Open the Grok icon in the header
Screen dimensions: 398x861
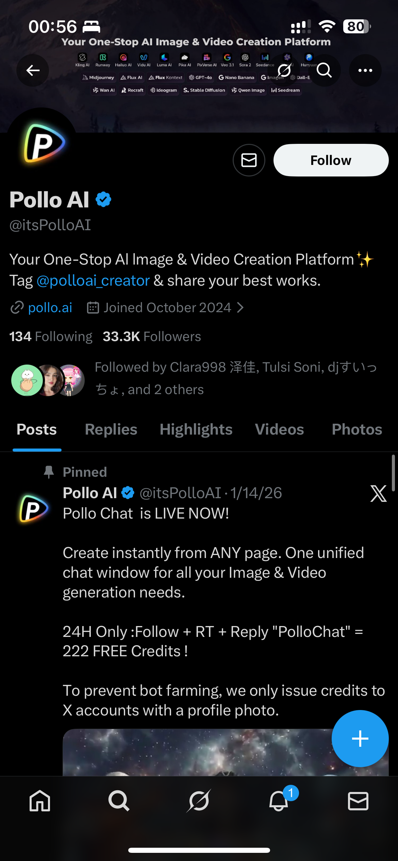[x=284, y=70]
